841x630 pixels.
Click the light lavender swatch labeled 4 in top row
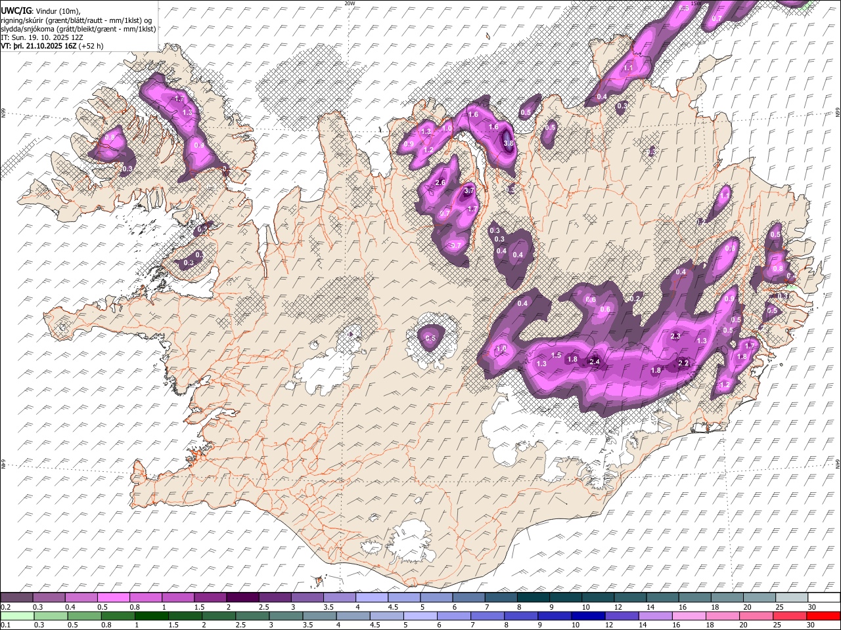coord(371,598)
